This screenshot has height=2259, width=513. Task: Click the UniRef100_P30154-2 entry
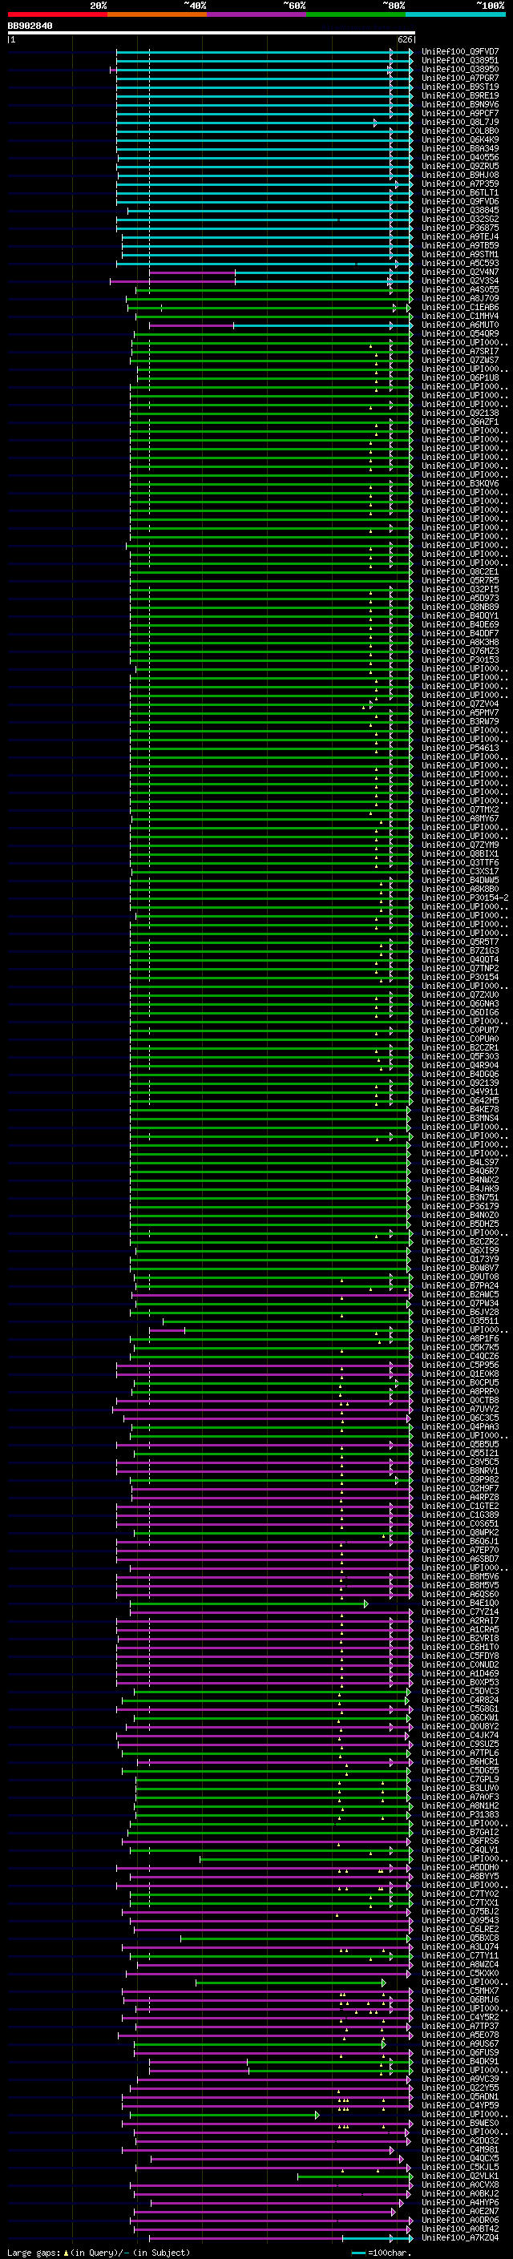tap(465, 898)
